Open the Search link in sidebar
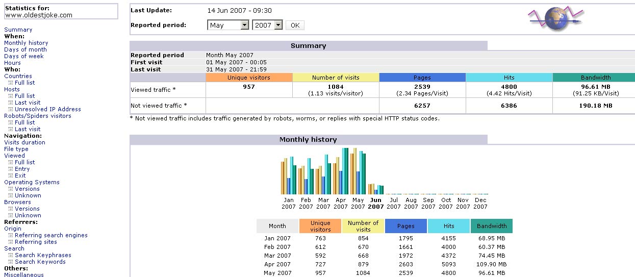This screenshot has width=635, height=277. pos(14,248)
